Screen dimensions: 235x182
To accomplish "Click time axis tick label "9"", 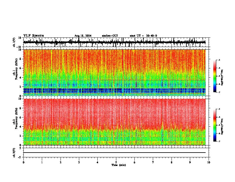I will (190, 162).
